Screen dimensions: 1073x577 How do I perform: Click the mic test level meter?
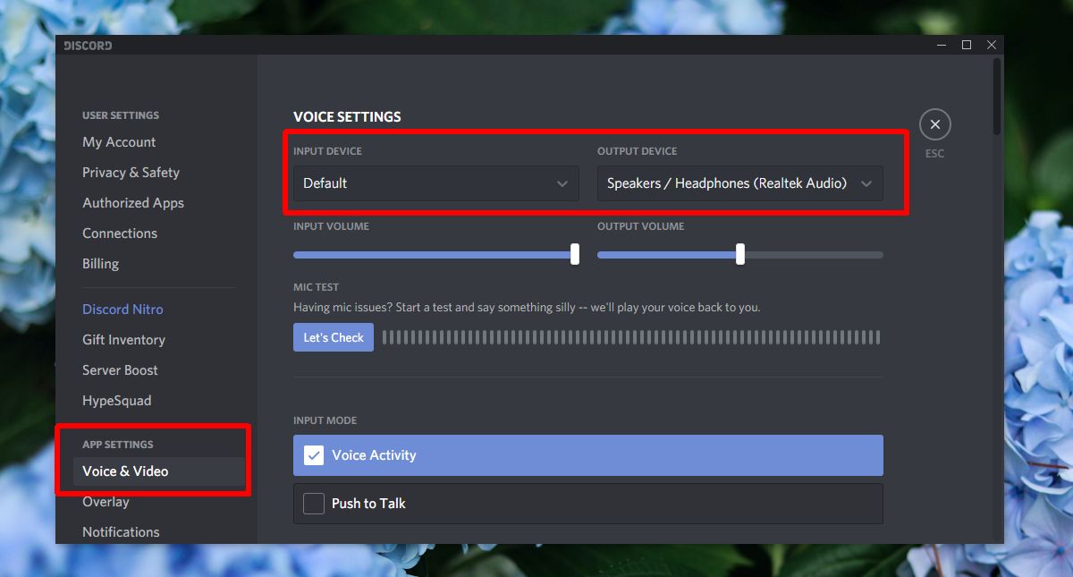[x=631, y=337]
